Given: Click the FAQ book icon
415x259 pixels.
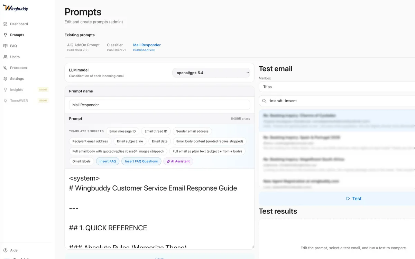Looking at the screenshot, I should 5,46.
